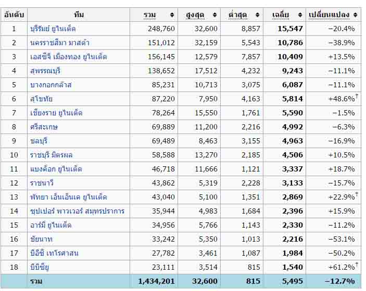This screenshot has width=366, height=291.
Task: Open the บีบีซียู team link
Action: click(40, 267)
